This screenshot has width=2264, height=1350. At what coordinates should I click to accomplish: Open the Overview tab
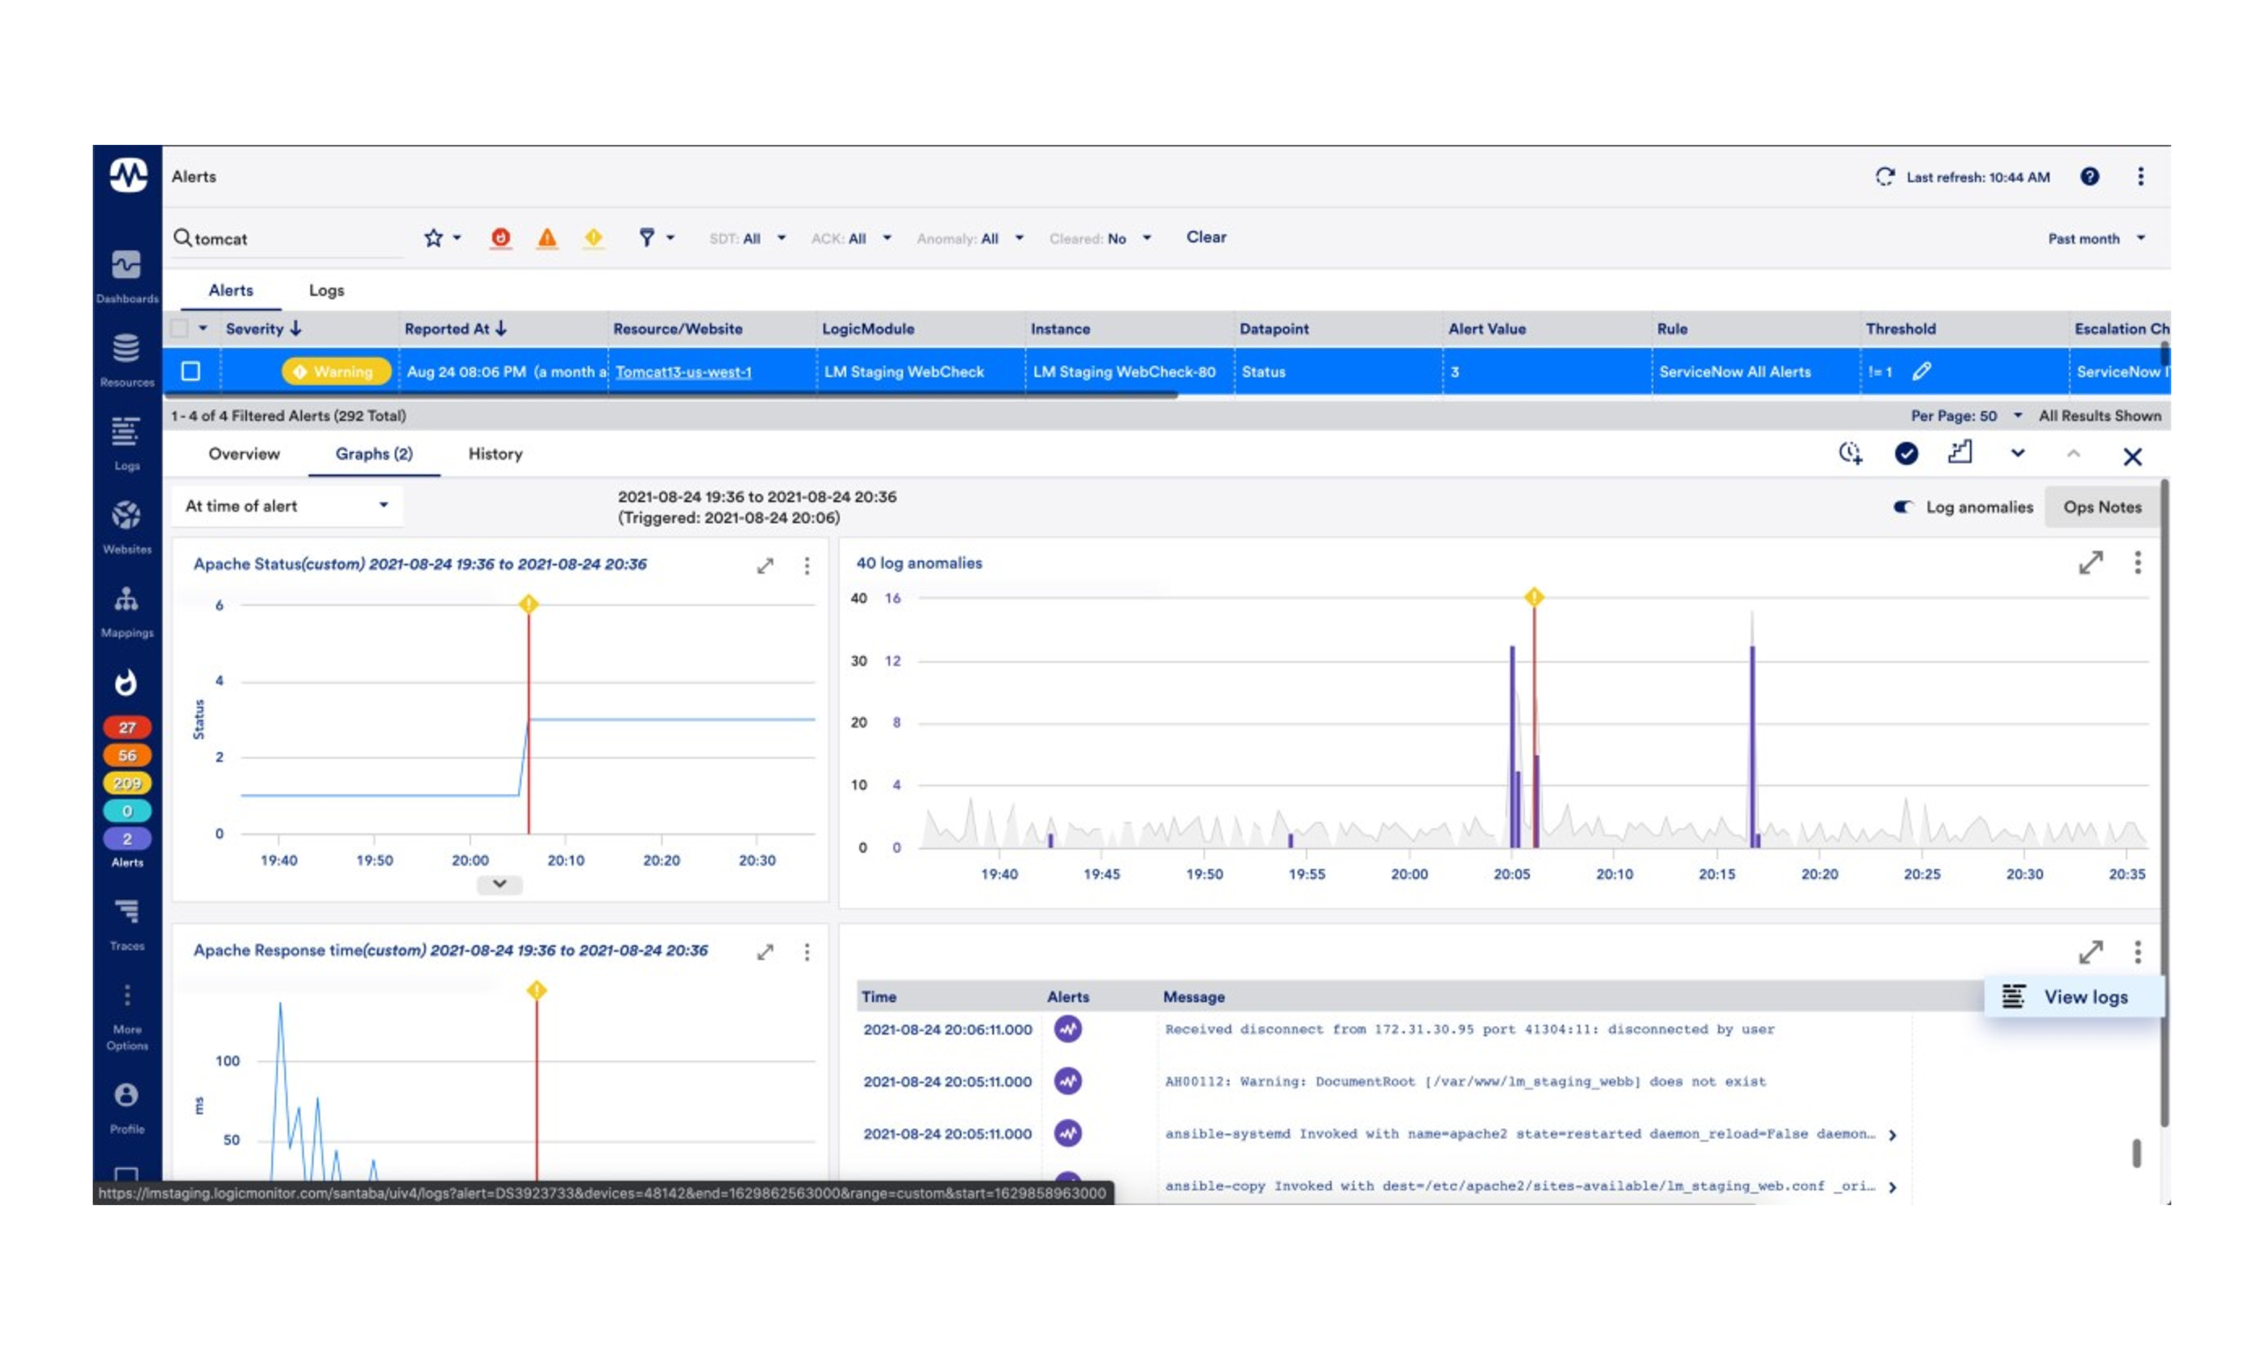pyautogui.click(x=244, y=454)
